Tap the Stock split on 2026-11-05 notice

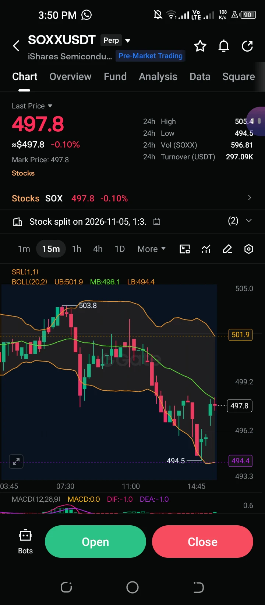pyautogui.click(x=88, y=222)
